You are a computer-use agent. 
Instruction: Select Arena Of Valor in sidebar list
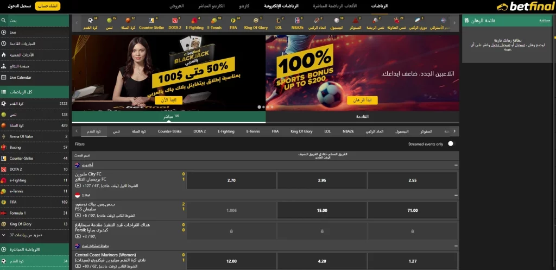click(34, 136)
